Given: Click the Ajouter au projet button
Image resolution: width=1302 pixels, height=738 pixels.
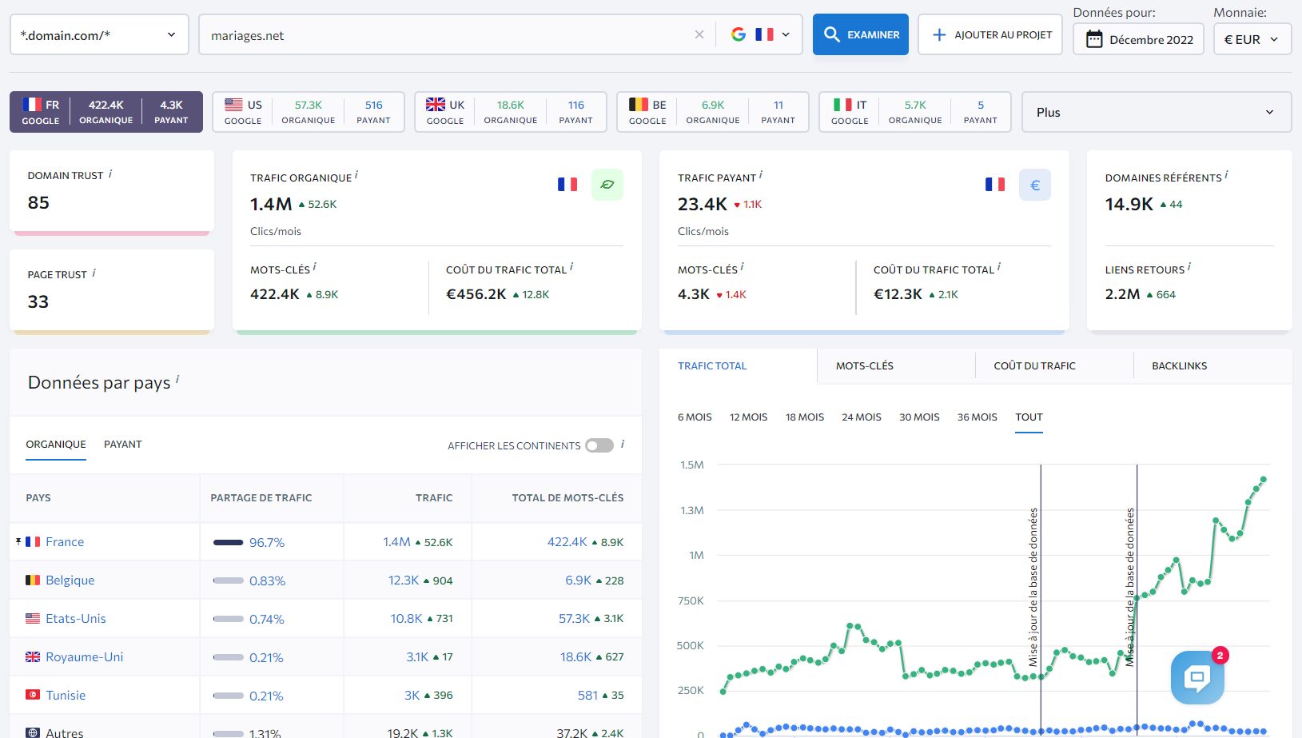Looking at the screenshot, I should point(990,34).
